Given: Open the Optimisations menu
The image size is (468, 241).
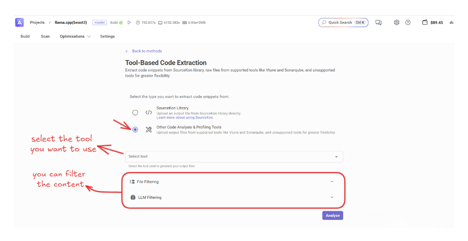Looking at the screenshot, I should [75, 37].
